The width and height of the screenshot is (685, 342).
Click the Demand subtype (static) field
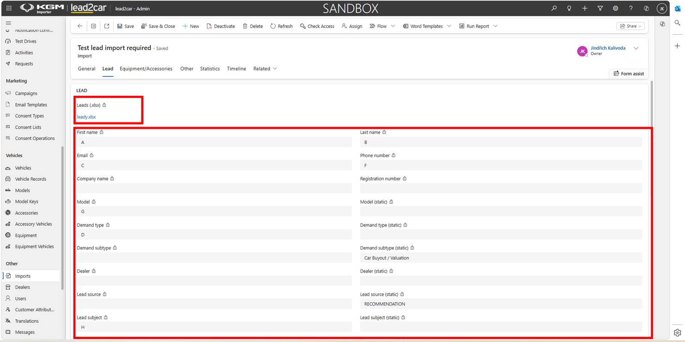pyautogui.click(x=501, y=258)
